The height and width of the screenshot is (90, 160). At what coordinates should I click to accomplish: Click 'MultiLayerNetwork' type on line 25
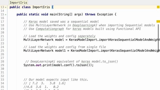pyautogui.click(x=38, y=51)
